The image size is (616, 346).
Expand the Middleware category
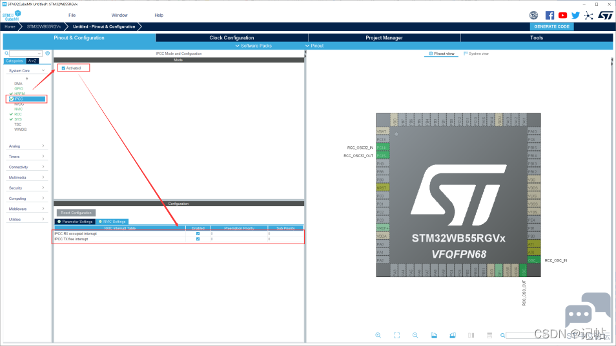[26, 209]
